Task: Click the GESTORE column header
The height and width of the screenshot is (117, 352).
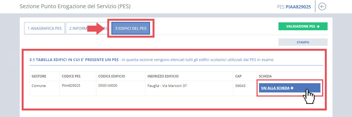Action: click(39, 76)
